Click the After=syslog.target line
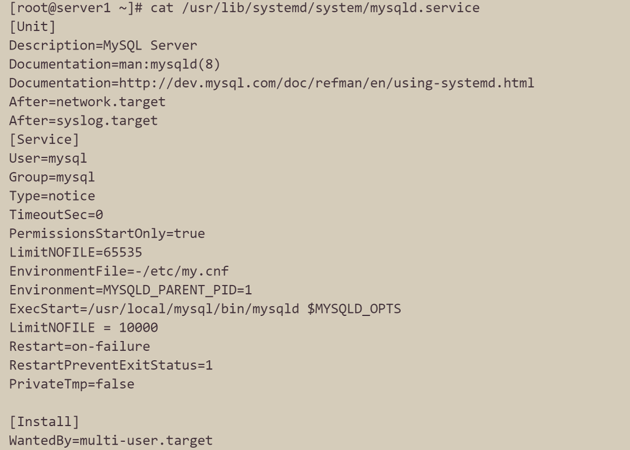This screenshot has width=630, height=450. (83, 121)
